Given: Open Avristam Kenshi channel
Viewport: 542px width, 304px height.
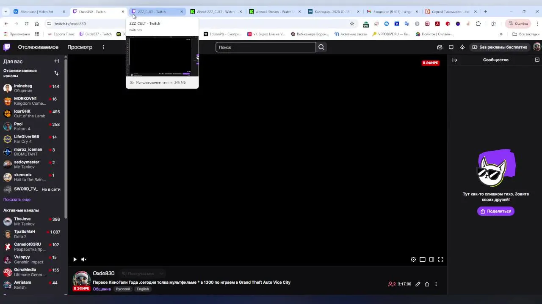Looking at the screenshot, I should (33, 285).
